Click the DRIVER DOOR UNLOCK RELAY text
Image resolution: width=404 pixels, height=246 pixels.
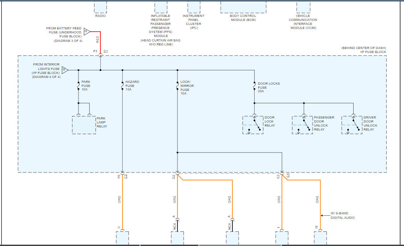(x=370, y=123)
